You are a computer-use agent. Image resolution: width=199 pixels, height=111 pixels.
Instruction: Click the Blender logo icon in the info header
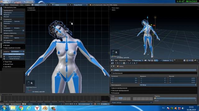point(90,5)
